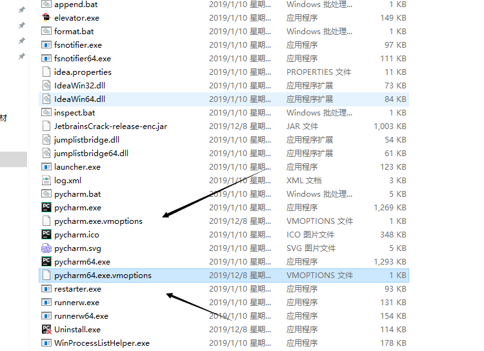Select file name elevator.exe
This screenshot has width=484, height=351.
coord(77,18)
